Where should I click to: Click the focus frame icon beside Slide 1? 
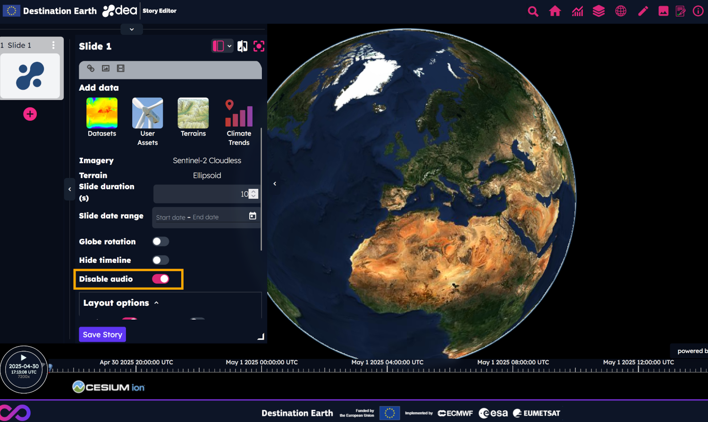click(259, 46)
